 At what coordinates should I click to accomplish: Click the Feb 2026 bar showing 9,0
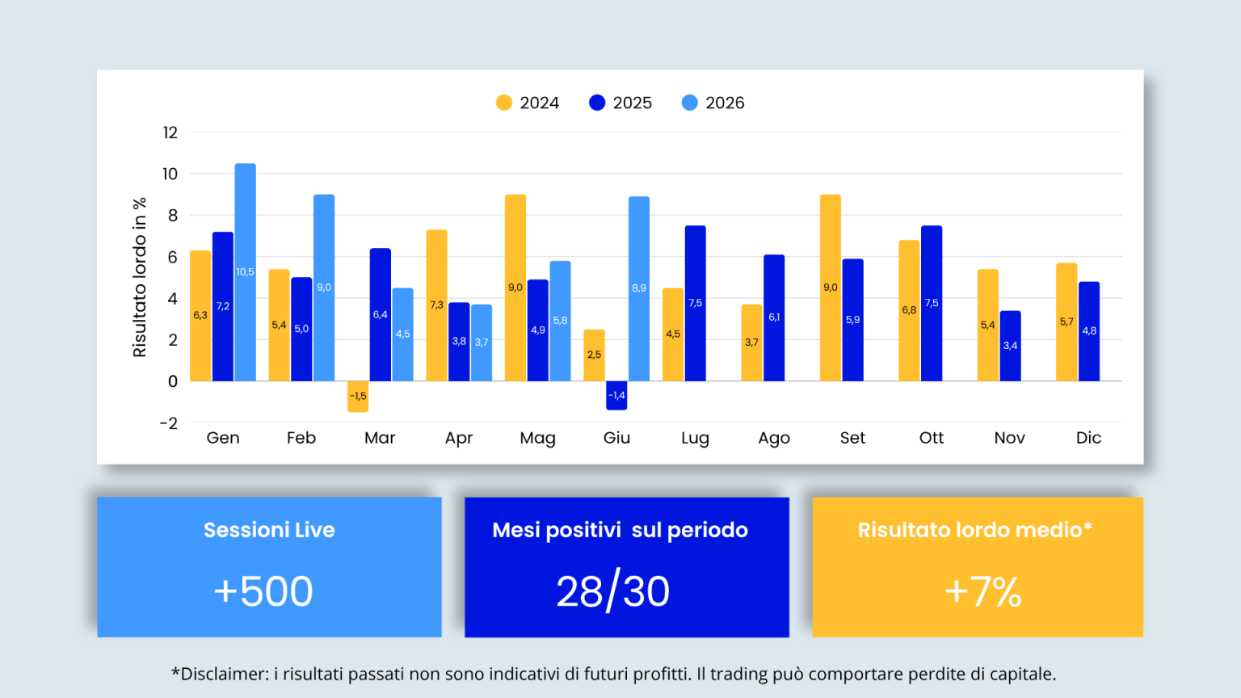(x=324, y=288)
